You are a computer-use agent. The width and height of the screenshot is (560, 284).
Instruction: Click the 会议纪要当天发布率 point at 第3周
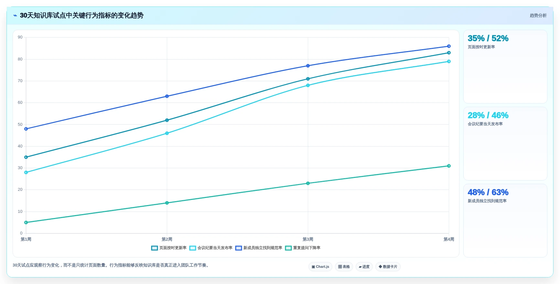point(308,85)
